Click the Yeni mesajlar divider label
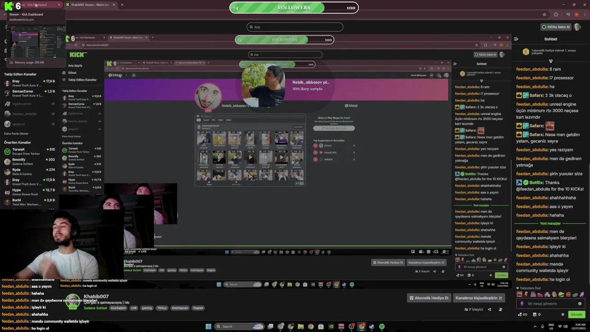Screen dimensions: 590x332 pos(550,223)
